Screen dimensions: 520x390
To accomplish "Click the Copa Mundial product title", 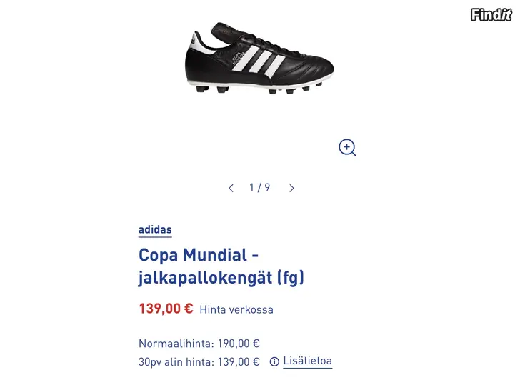I will click(198, 255).
